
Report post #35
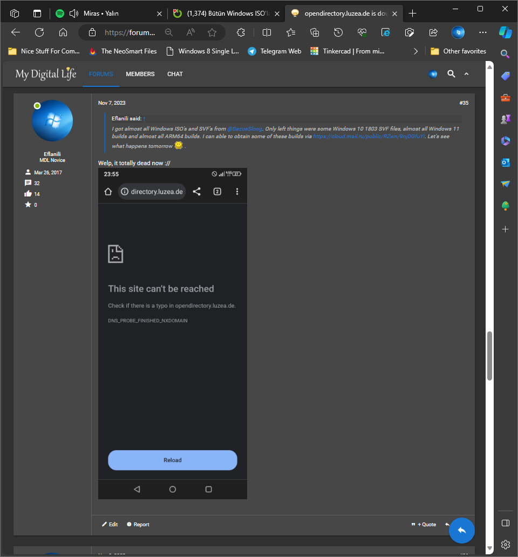coord(138,524)
